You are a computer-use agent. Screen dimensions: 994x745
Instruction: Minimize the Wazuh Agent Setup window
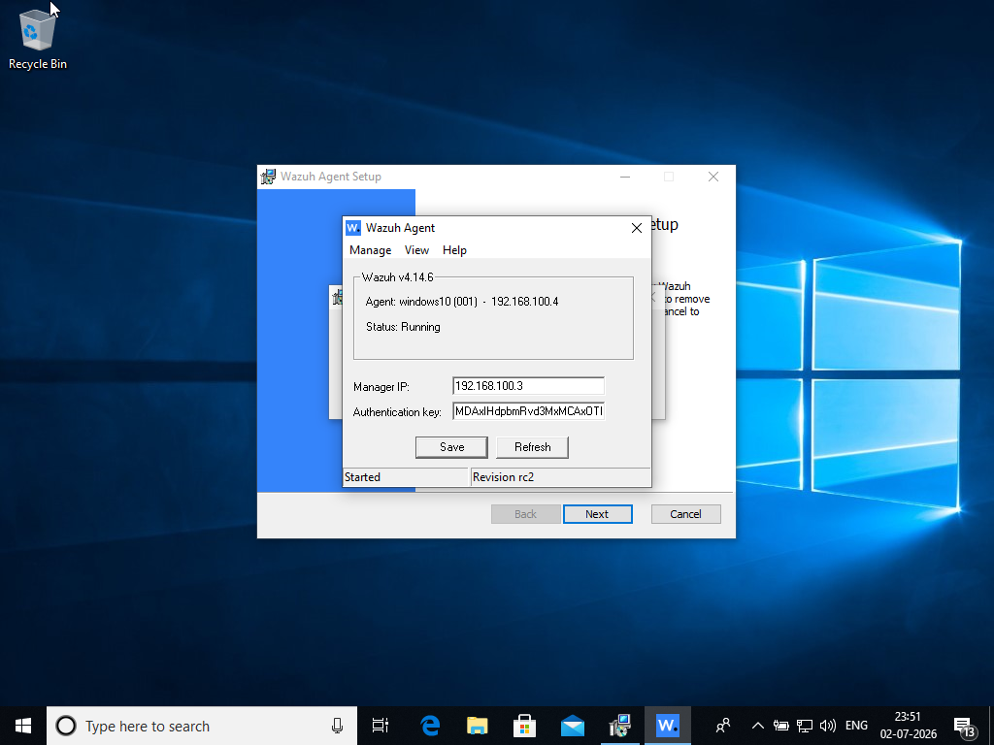tap(625, 177)
